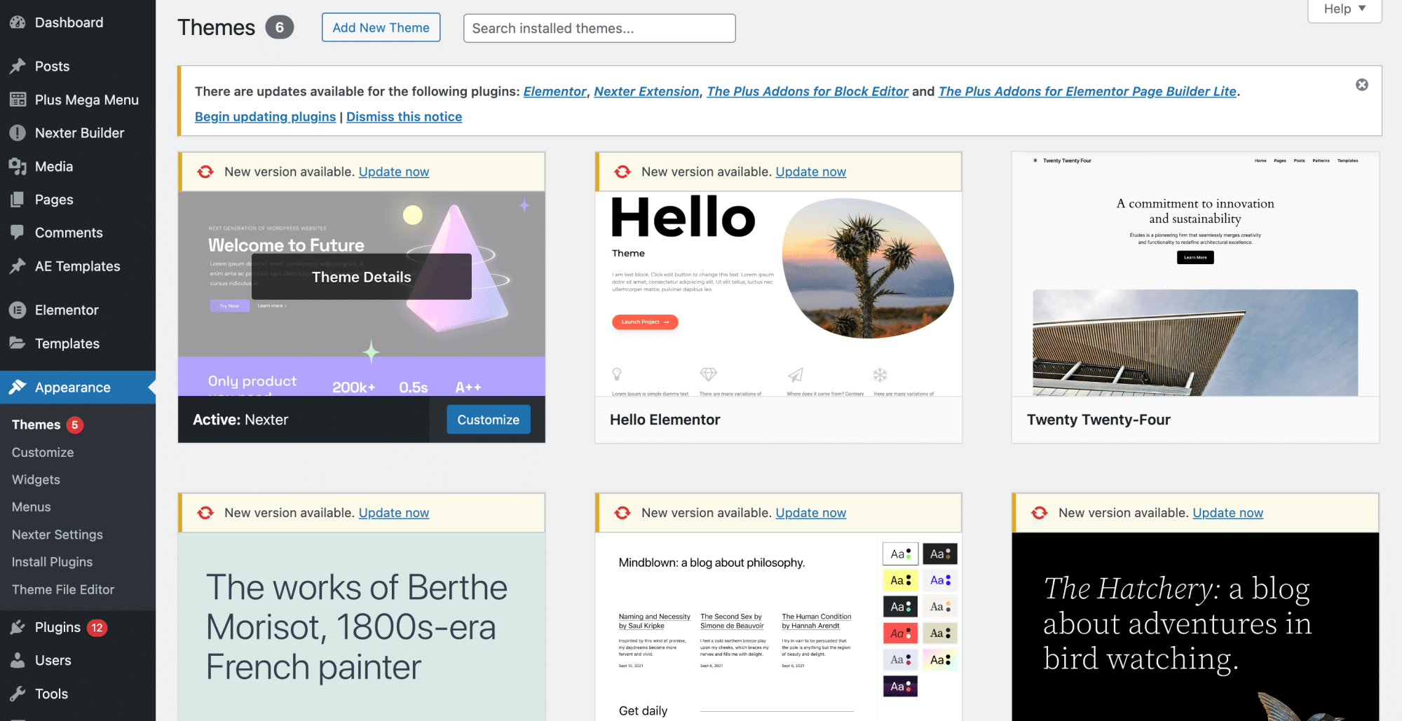This screenshot has width=1402, height=721.
Task: Dismiss the plugin update notice with X
Action: click(1361, 85)
